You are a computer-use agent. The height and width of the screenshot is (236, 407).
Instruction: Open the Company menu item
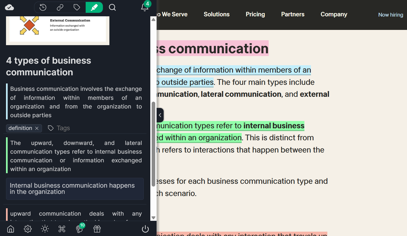334,14
